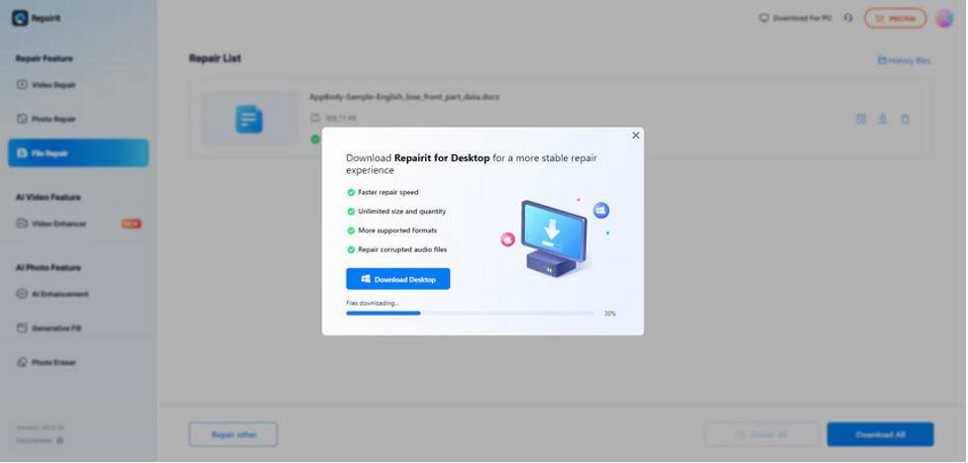Open the History files link
Screen dimensions: 968x463
pyautogui.click(x=904, y=60)
